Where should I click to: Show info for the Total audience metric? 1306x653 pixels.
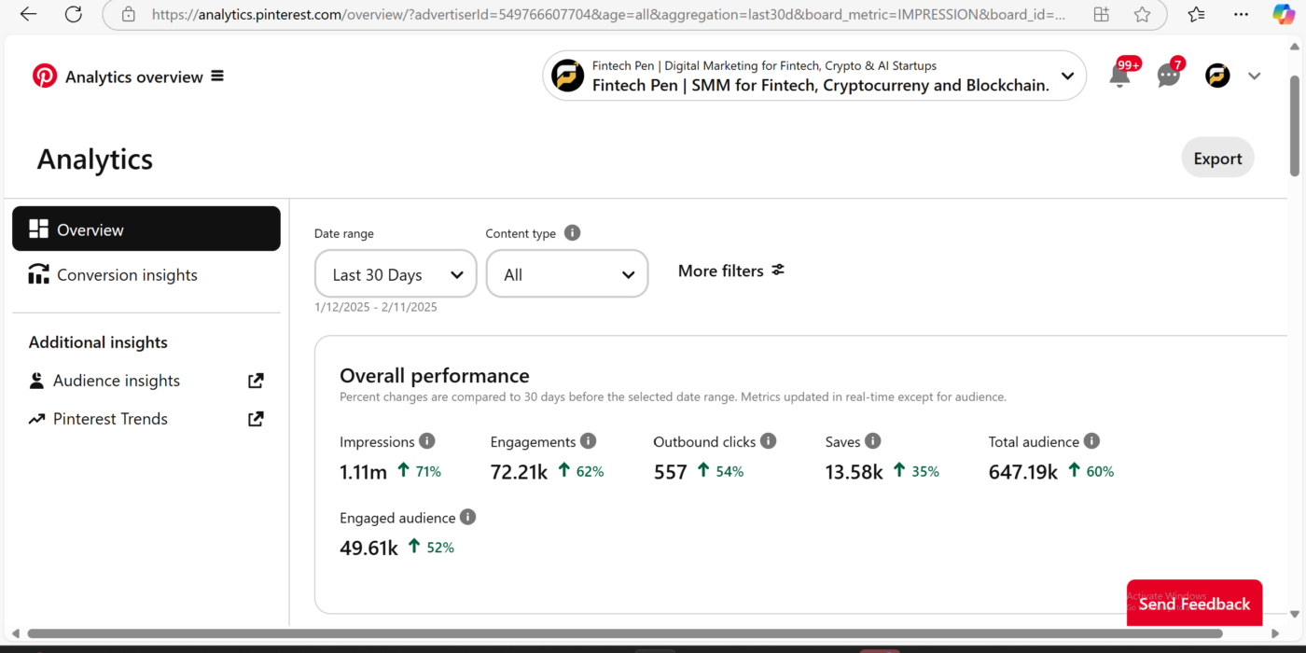point(1091,441)
